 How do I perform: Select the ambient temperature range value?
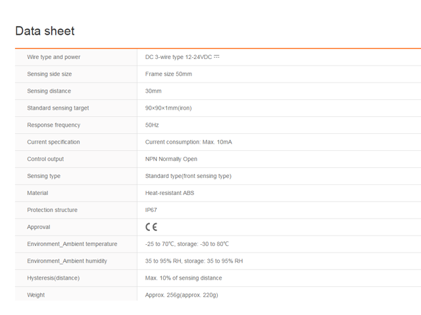pyautogui.click(x=187, y=244)
